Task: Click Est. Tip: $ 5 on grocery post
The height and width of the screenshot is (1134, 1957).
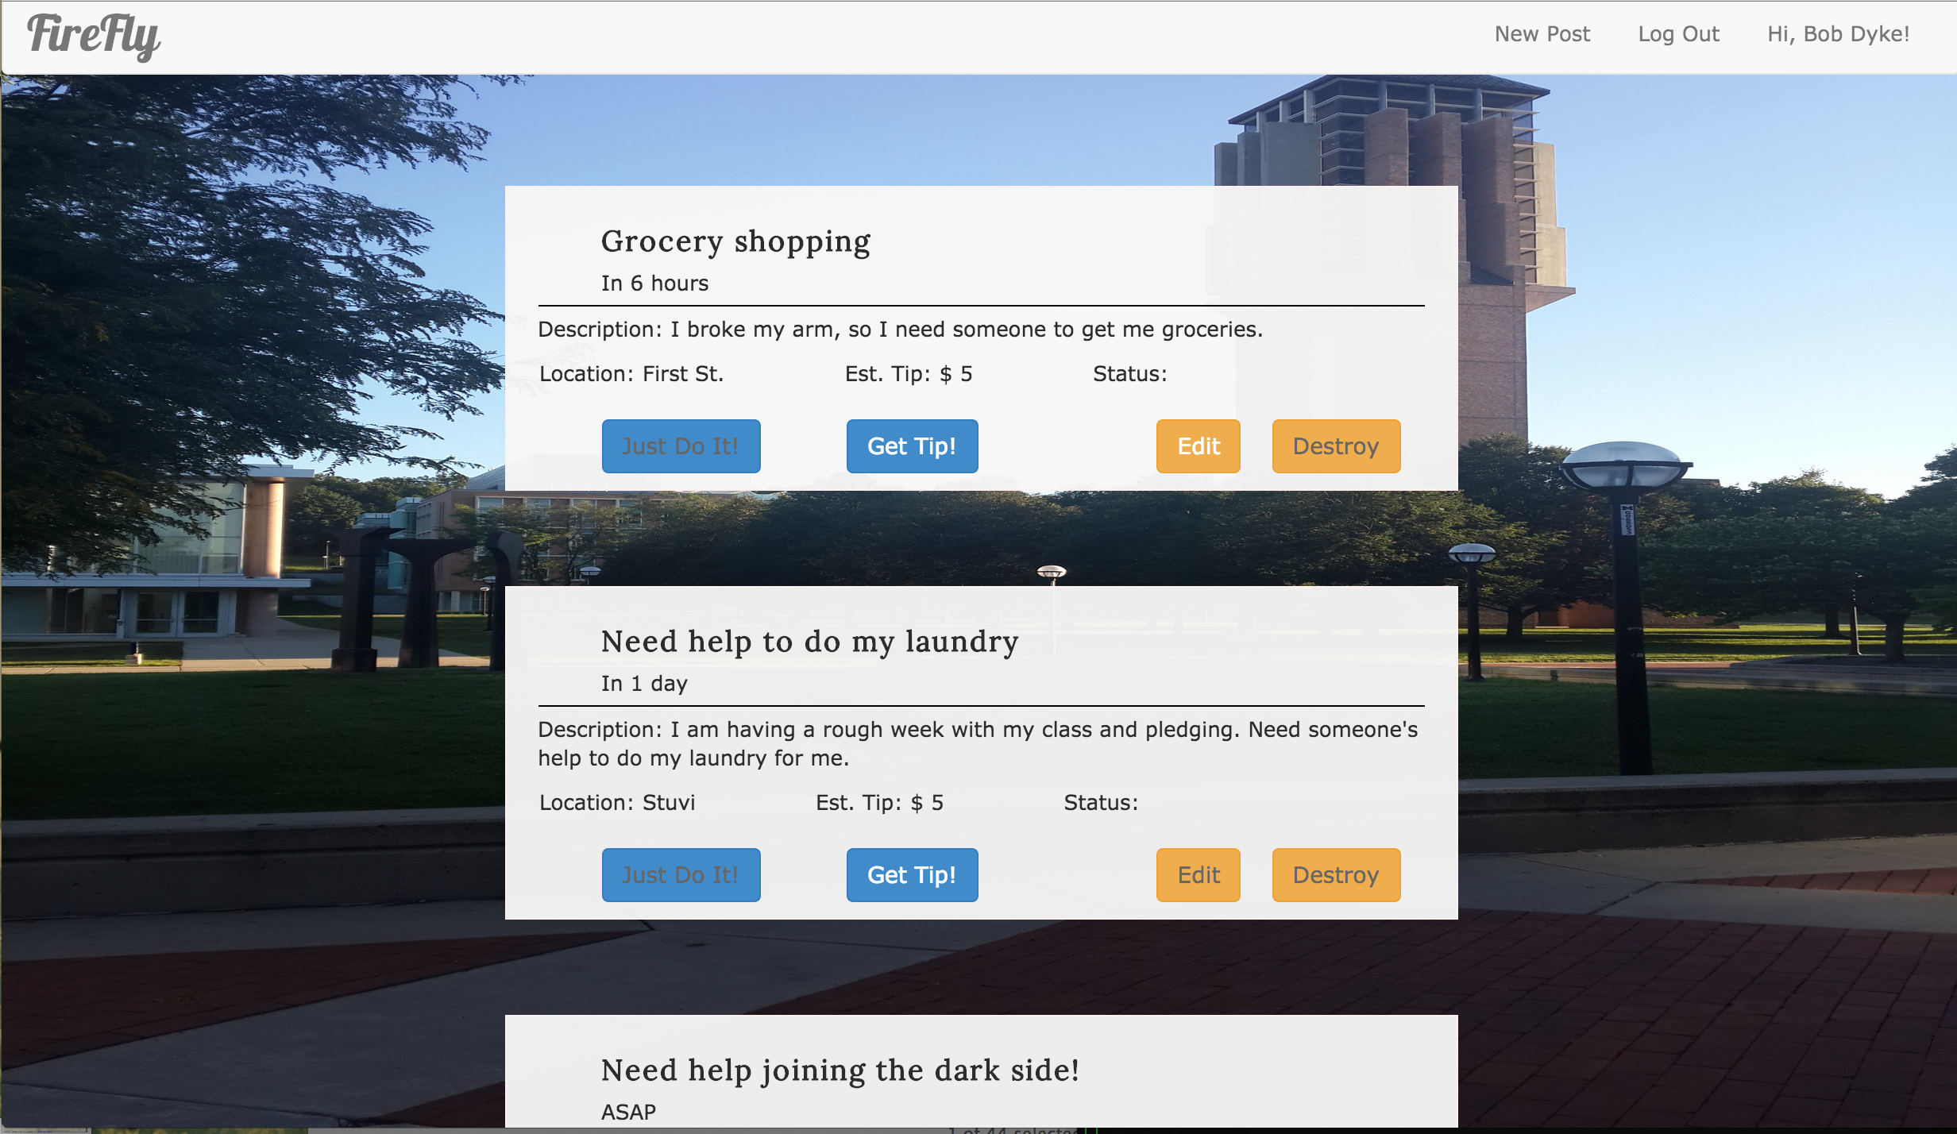Action: [x=908, y=374]
